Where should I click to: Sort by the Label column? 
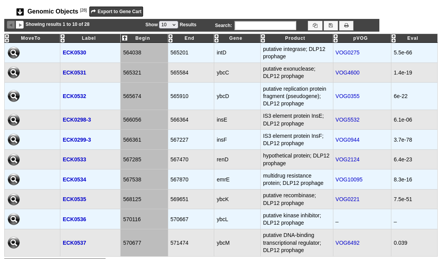click(90, 38)
